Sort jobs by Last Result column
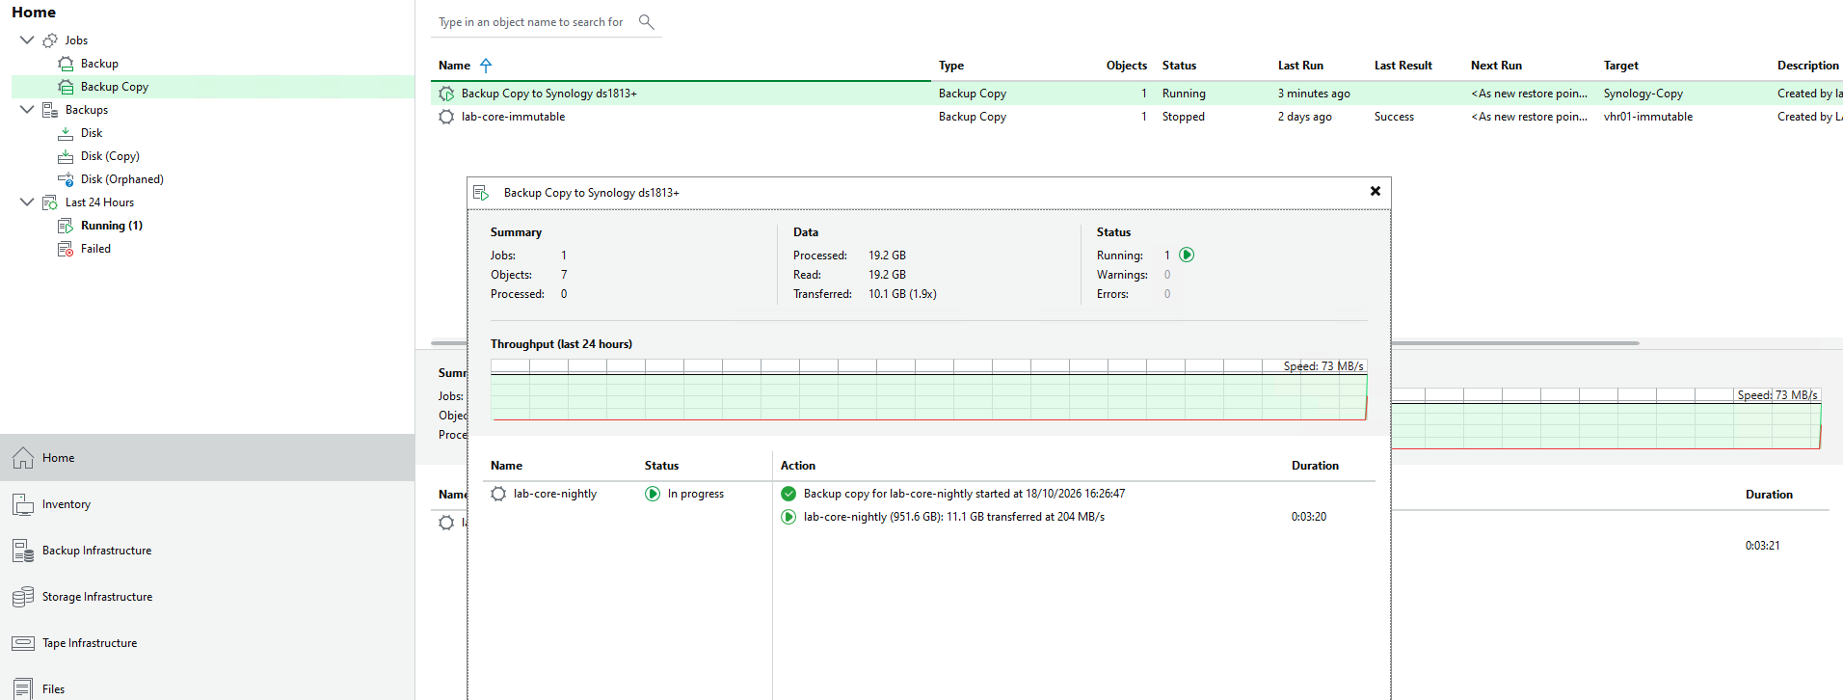Image resolution: width=1843 pixels, height=700 pixels. 1403,66
